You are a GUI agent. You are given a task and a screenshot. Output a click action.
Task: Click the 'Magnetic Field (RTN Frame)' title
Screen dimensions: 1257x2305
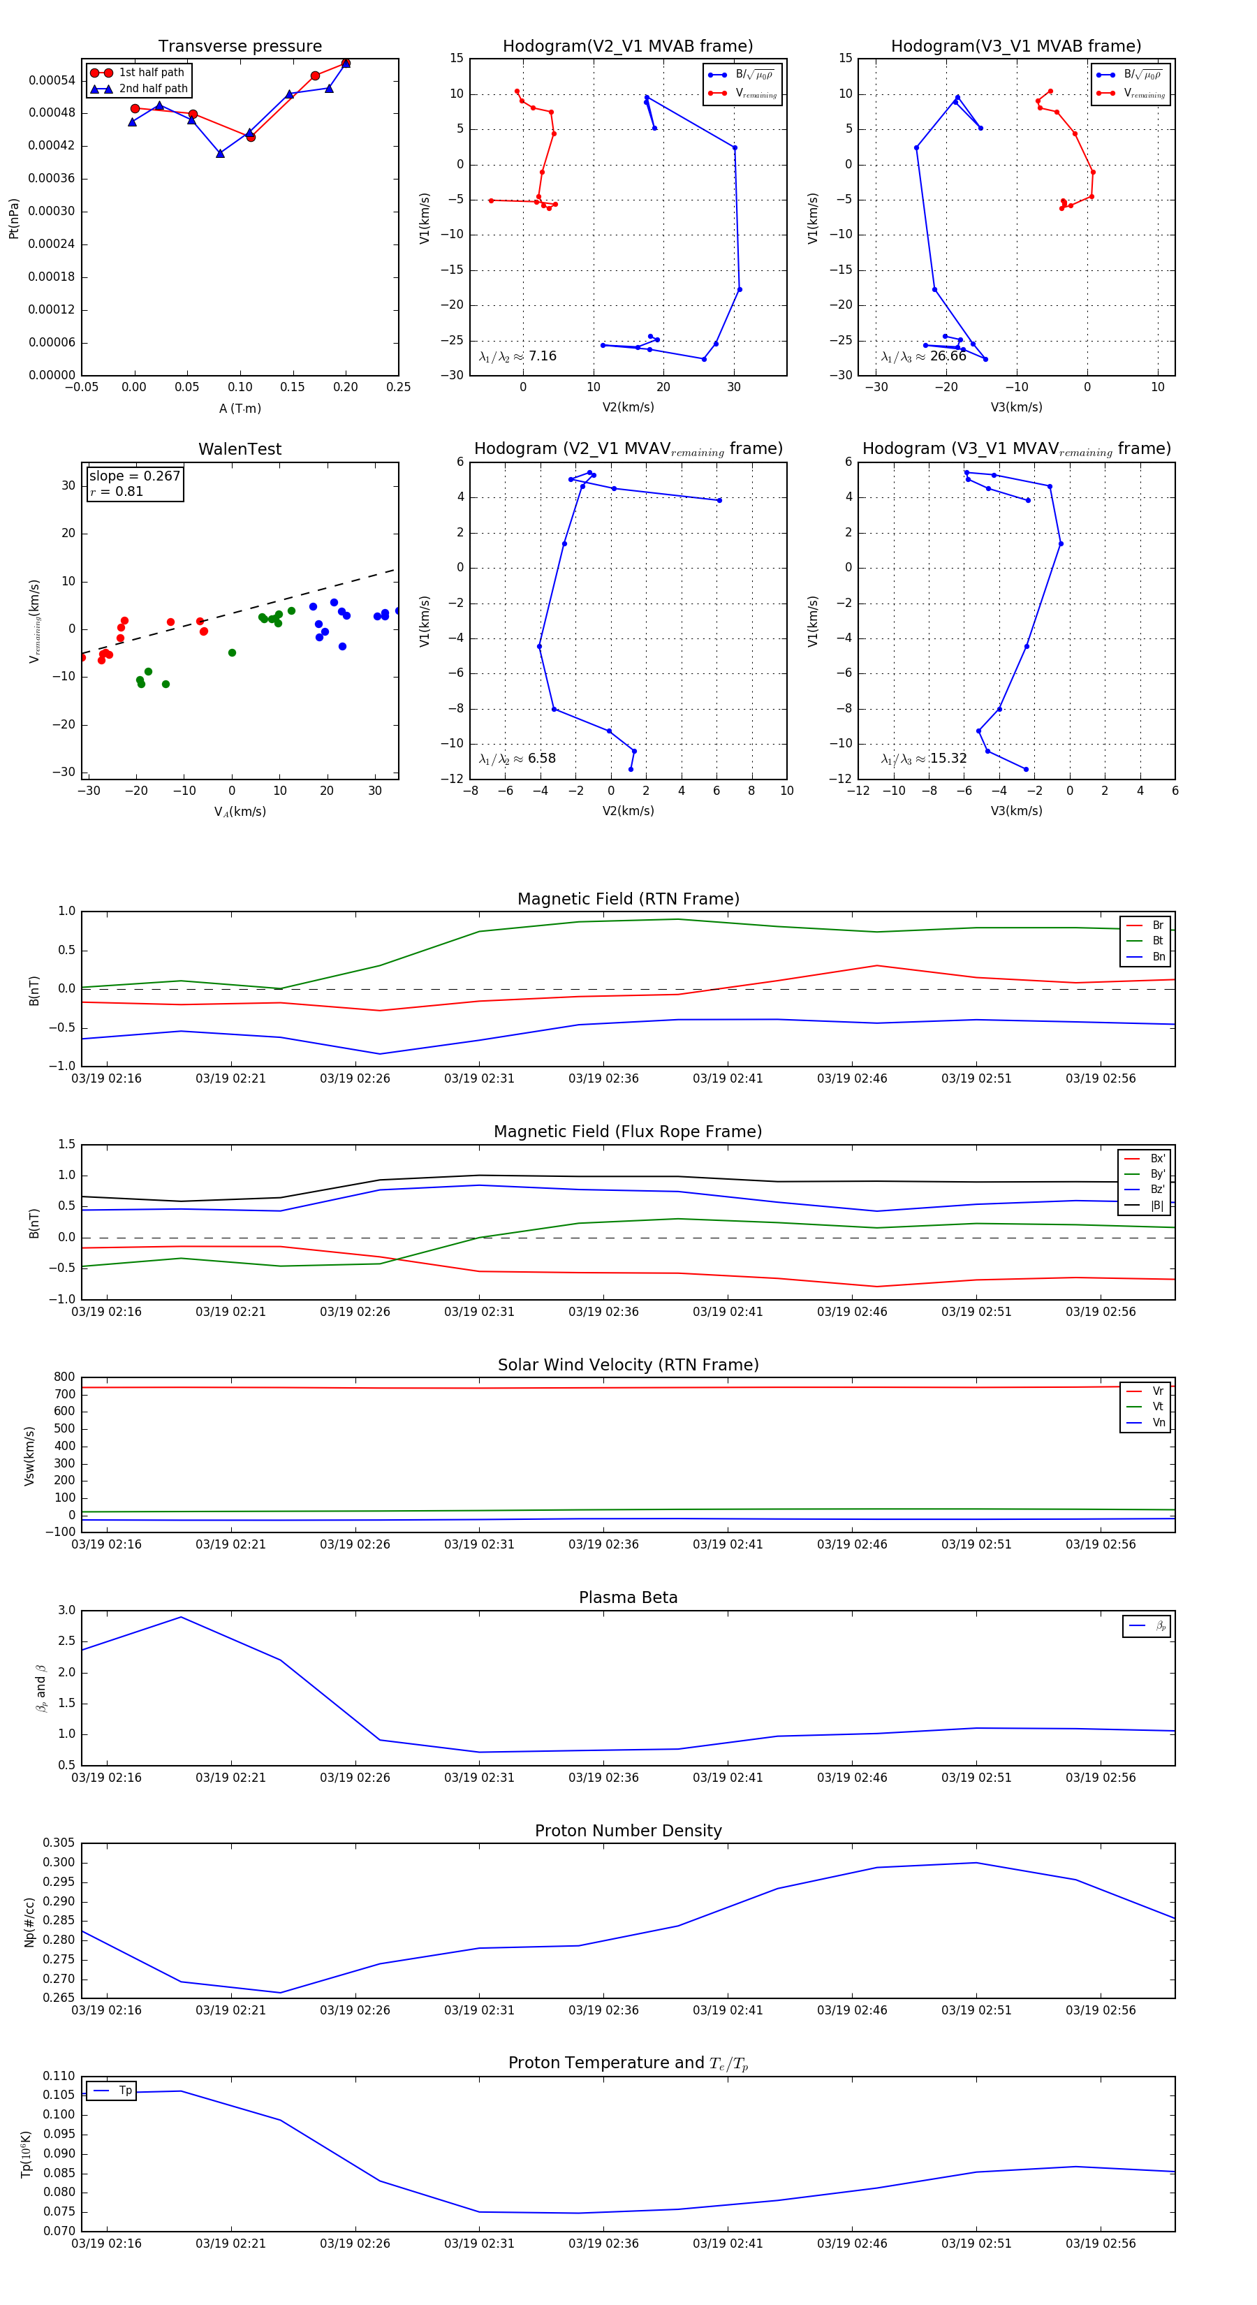628,899
